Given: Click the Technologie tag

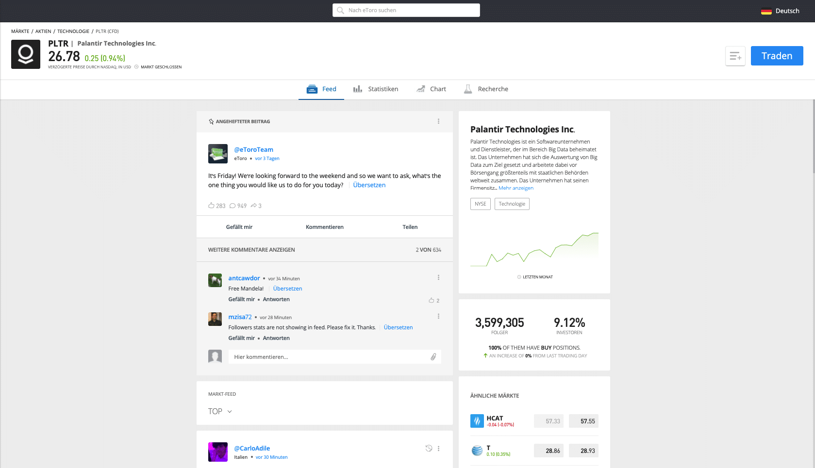Looking at the screenshot, I should pos(512,204).
